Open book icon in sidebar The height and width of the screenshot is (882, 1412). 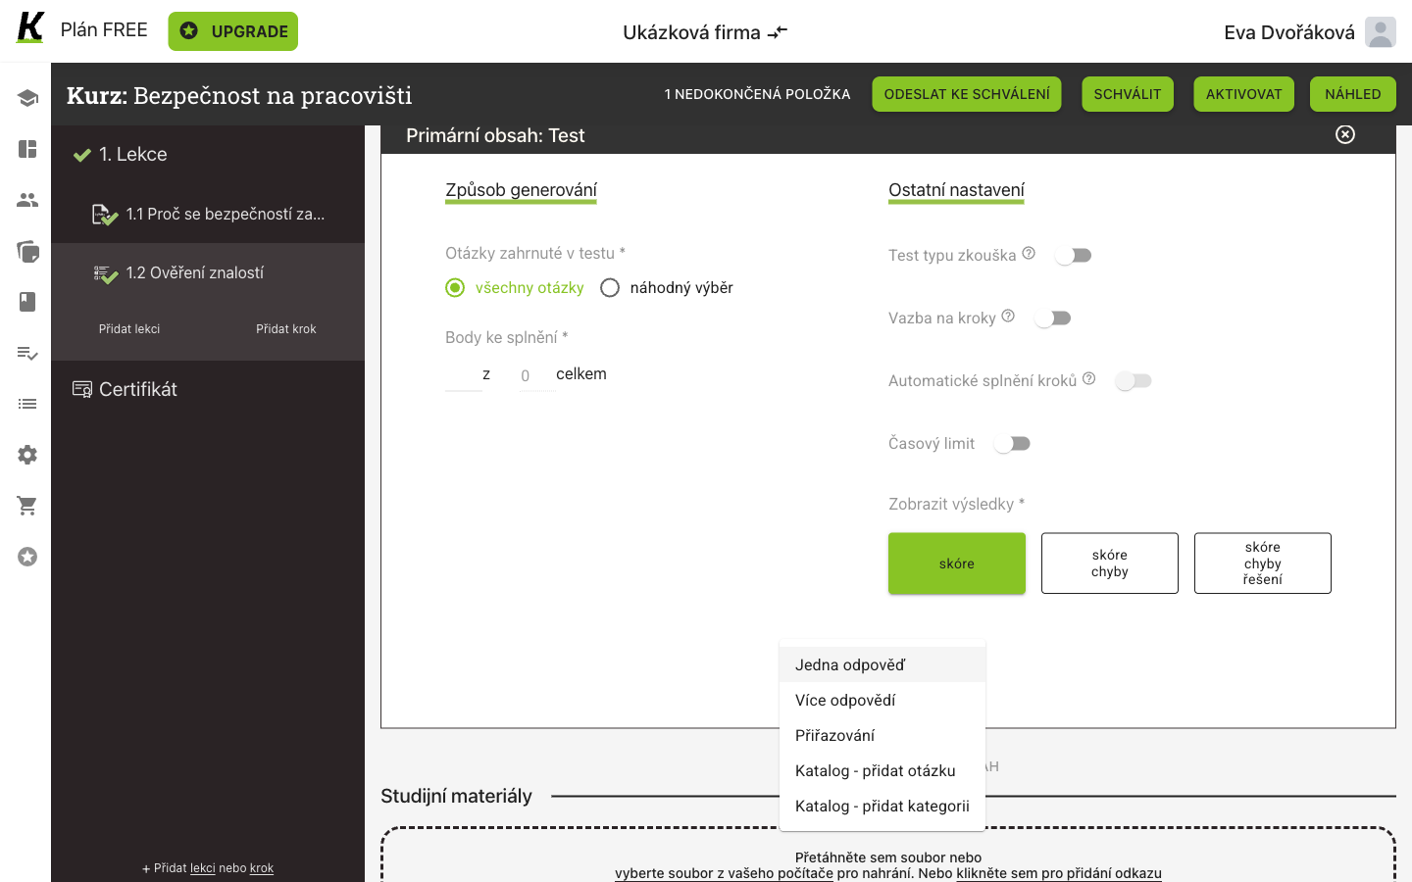tap(27, 302)
